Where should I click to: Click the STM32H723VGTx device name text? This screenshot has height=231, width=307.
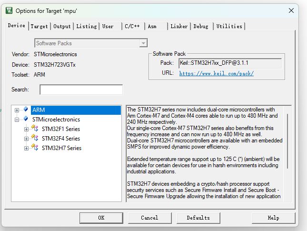click(55, 65)
